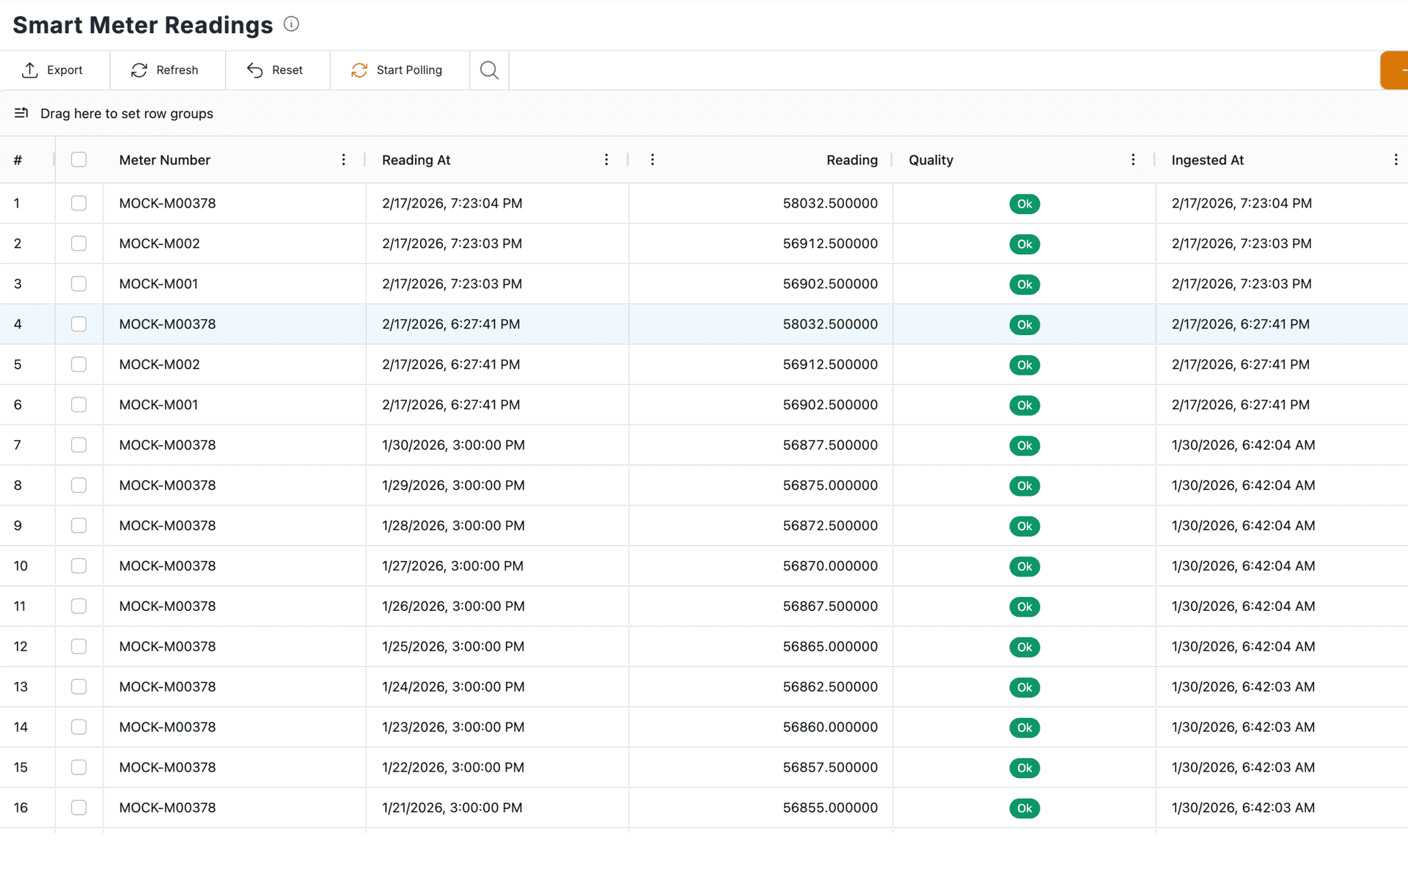
Task: Sort by the Quality column header
Action: tap(931, 160)
